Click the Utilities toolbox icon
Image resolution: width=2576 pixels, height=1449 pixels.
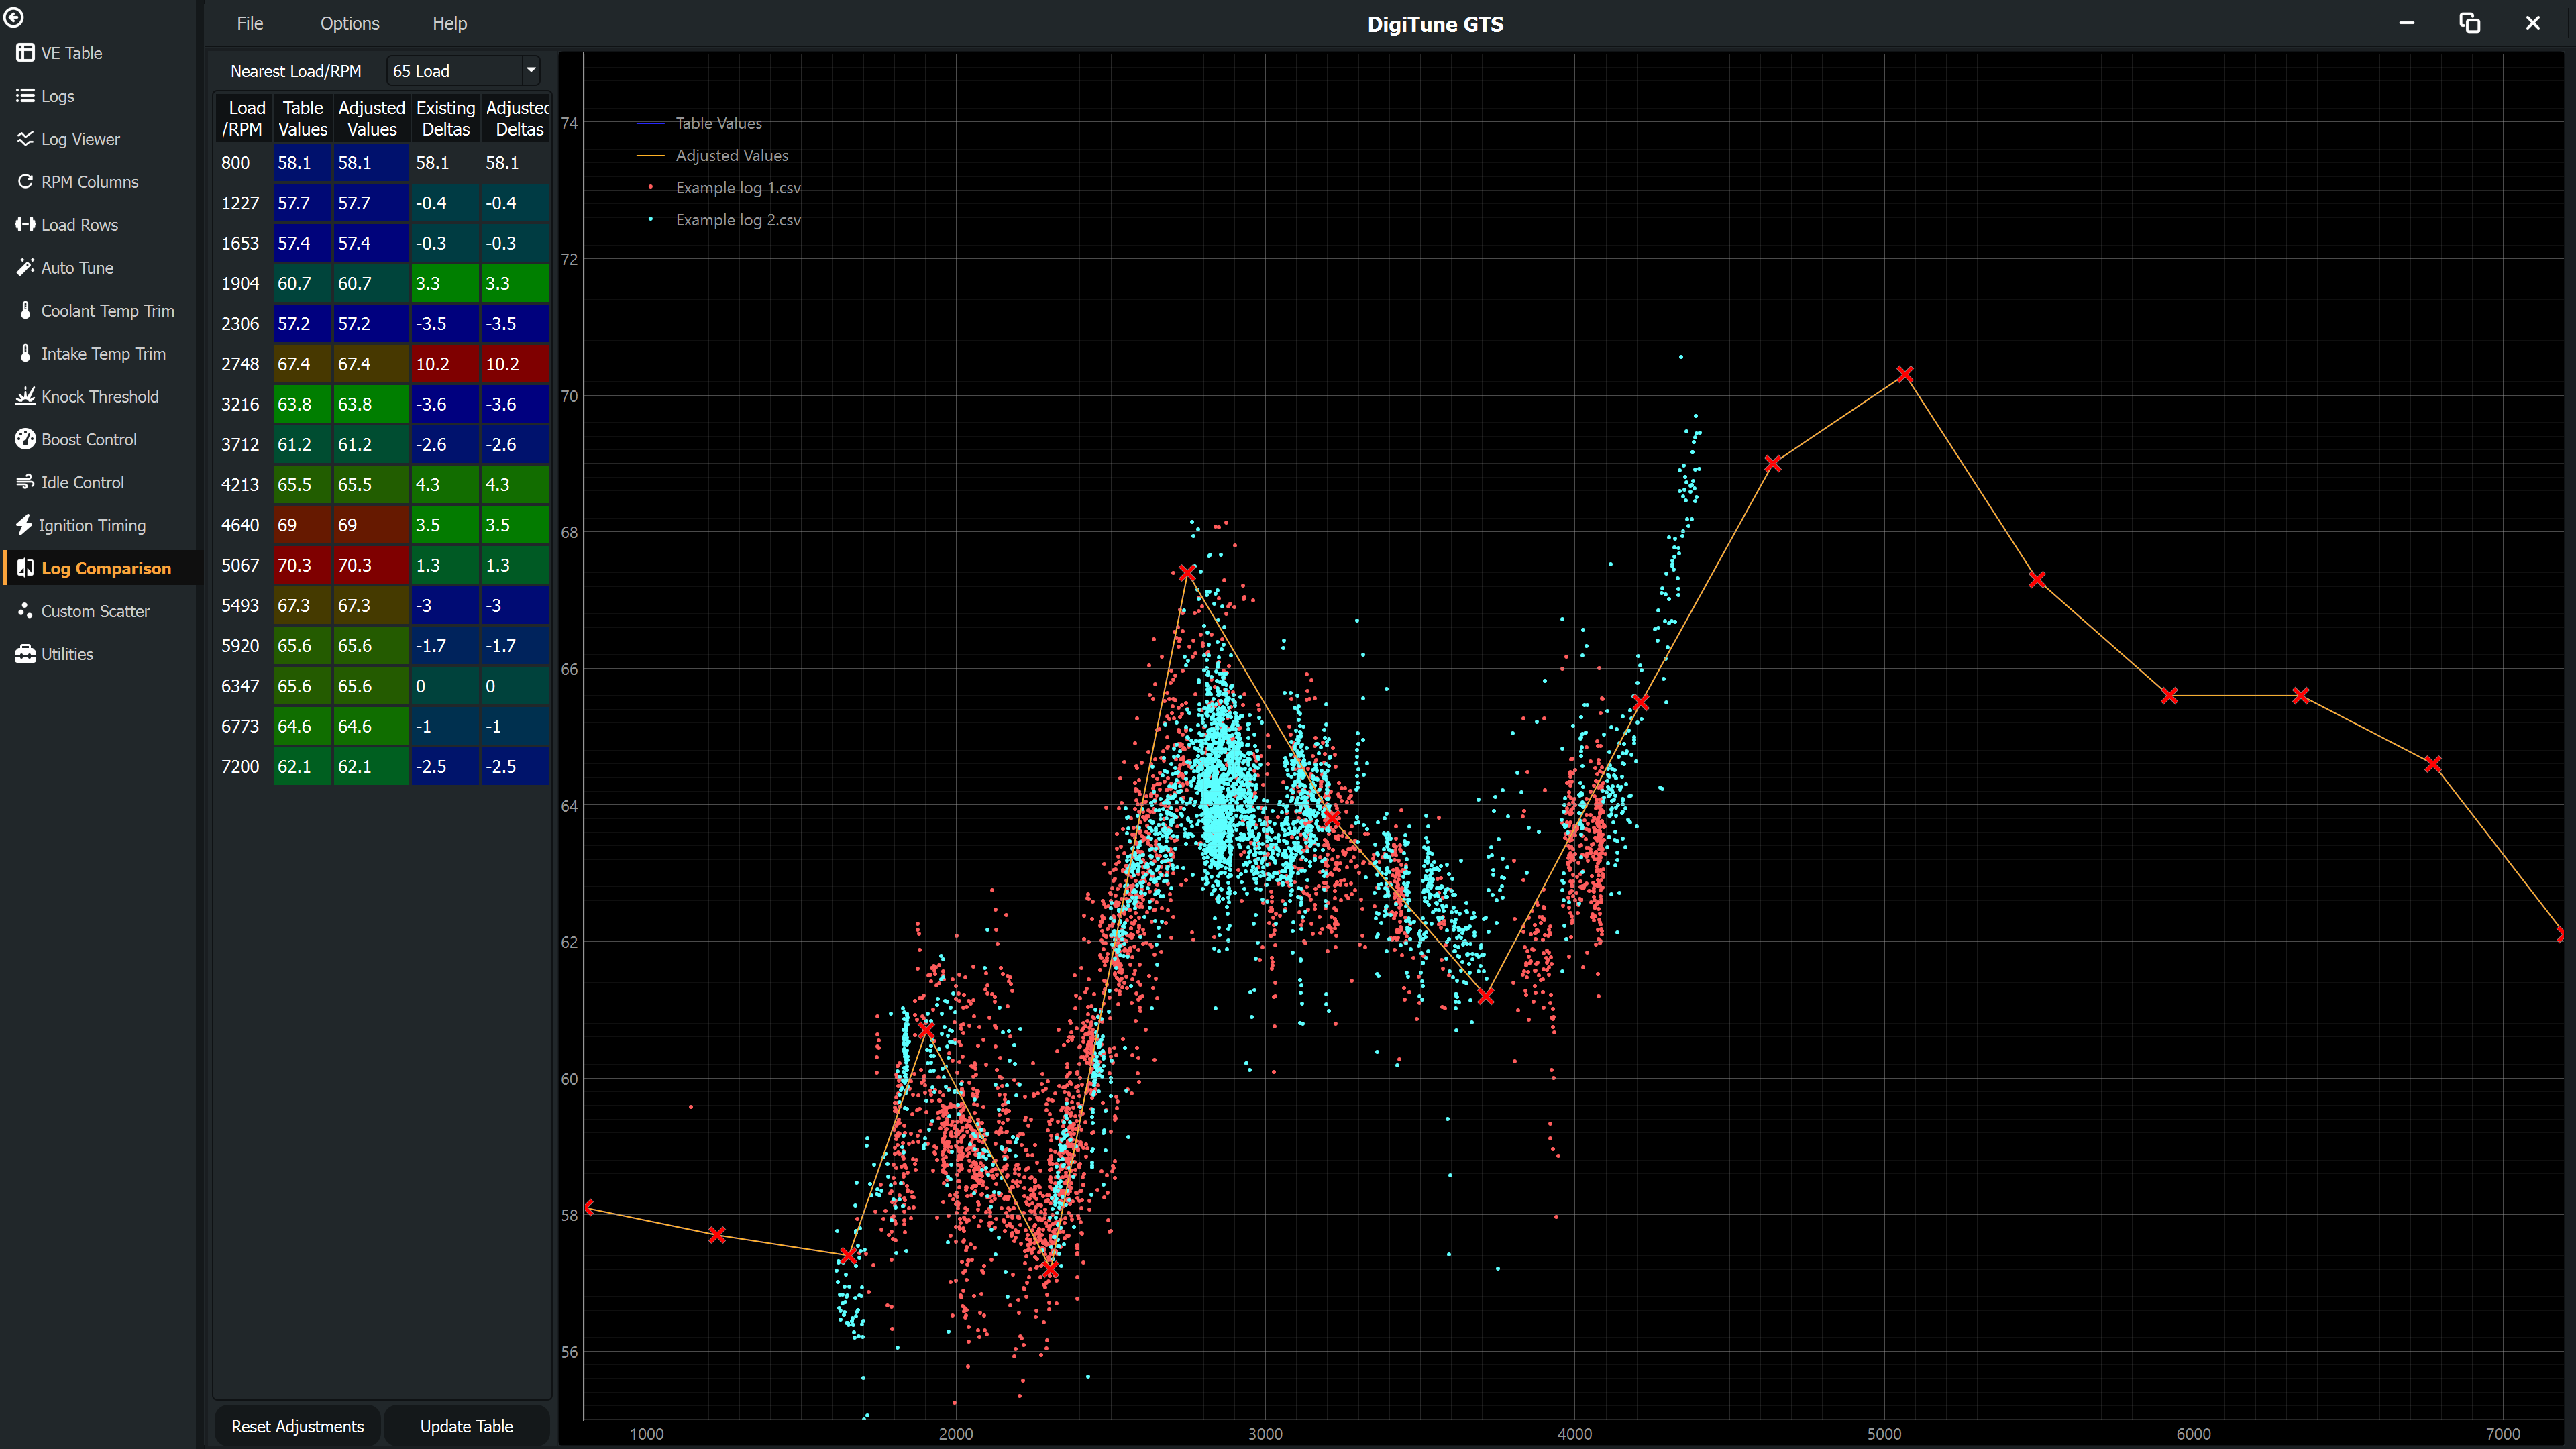point(25,654)
